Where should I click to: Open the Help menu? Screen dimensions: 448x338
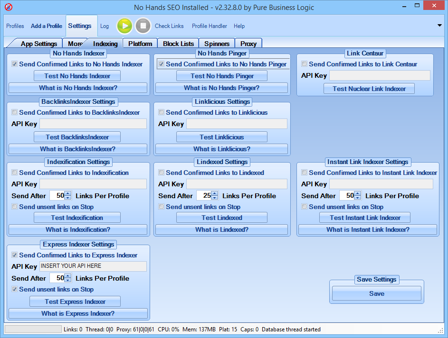tap(239, 26)
